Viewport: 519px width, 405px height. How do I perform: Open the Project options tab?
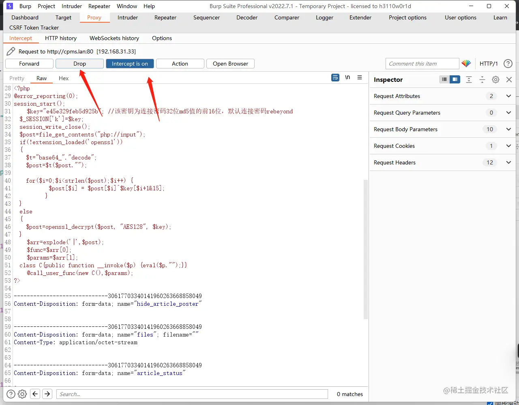pos(407,17)
